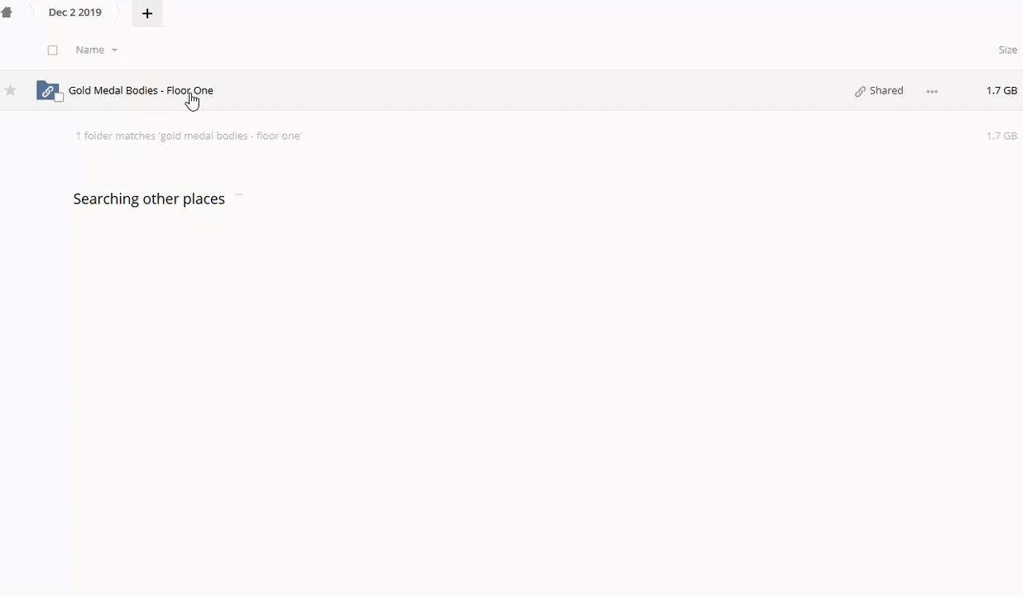The image size is (1023, 596).
Task: Click the loading spinner beside Searching other places
Action: (x=238, y=199)
